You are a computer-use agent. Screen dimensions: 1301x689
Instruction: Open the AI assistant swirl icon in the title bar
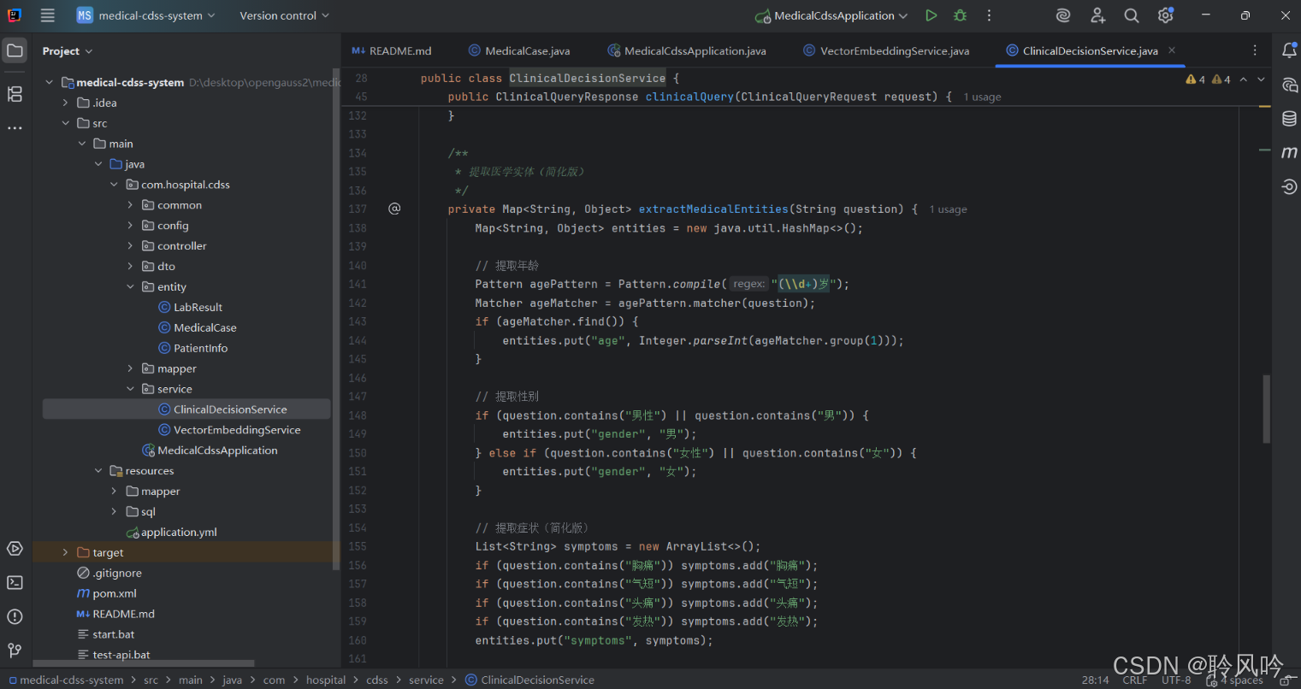(1063, 15)
